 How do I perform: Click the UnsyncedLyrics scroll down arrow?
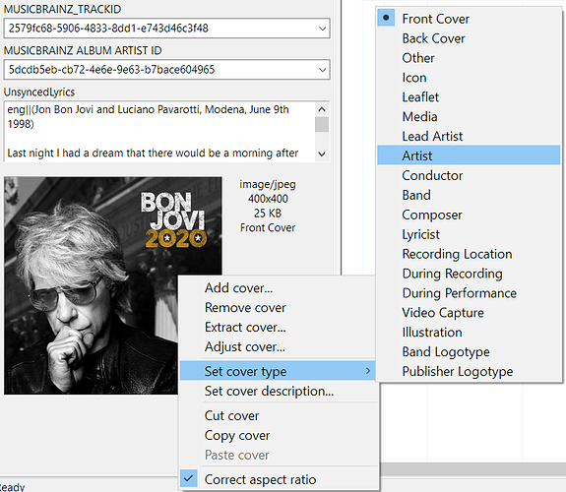point(322,154)
